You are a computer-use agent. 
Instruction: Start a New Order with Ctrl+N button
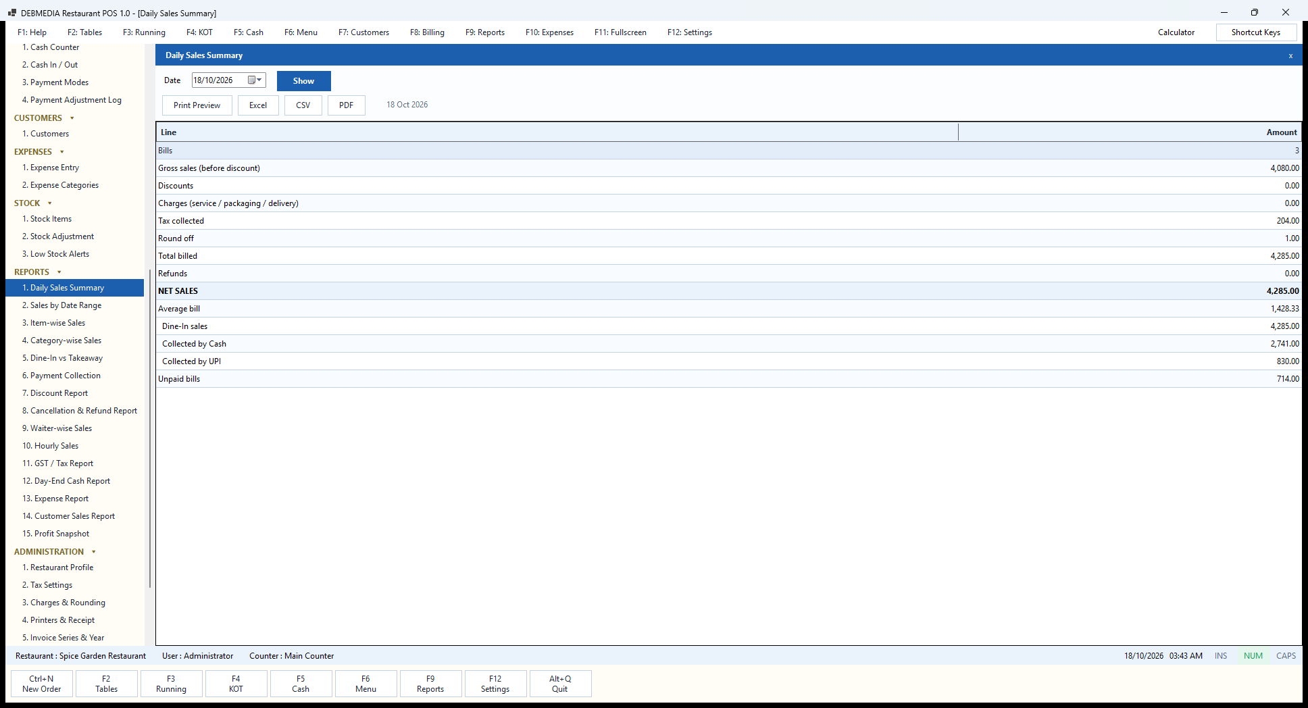41,684
